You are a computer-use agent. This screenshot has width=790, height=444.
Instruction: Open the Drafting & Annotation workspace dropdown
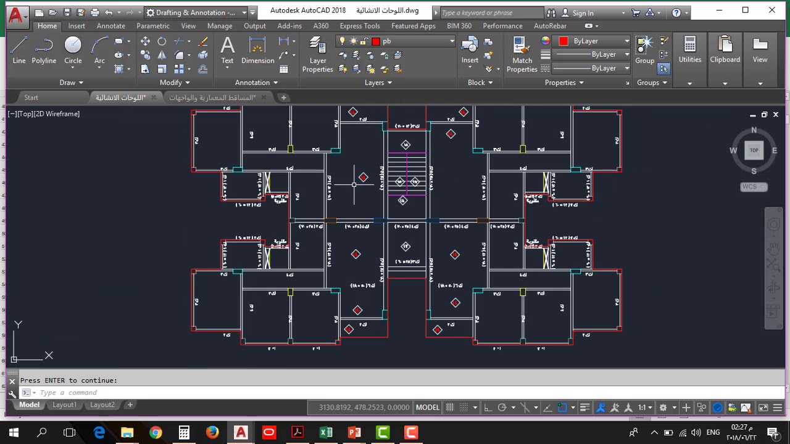199,12
